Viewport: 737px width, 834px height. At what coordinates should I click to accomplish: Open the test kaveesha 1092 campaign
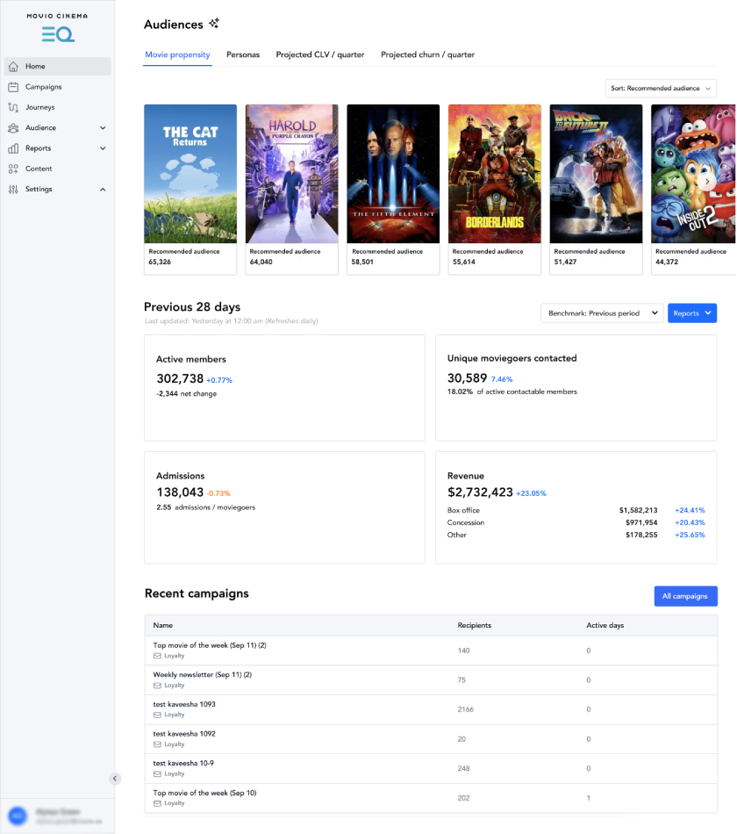pyautogui.click(x=184, y=733)
